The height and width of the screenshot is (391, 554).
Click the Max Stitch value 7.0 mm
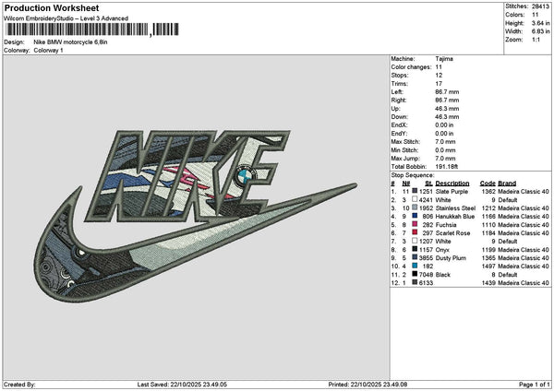pyautogui.click(x=445, y=141)
